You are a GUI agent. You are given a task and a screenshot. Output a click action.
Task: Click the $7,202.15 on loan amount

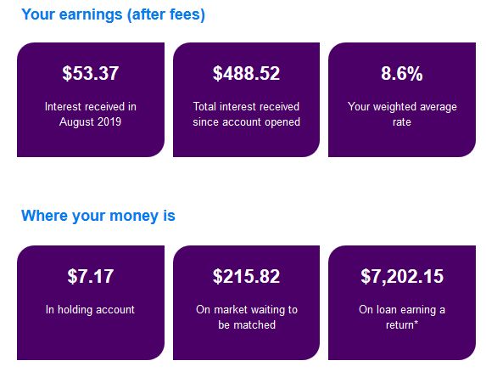point(402,276)
